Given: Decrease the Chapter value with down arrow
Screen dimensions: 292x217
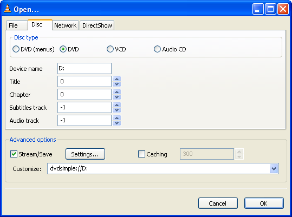Looking at the screenshot, I should 117,97.
